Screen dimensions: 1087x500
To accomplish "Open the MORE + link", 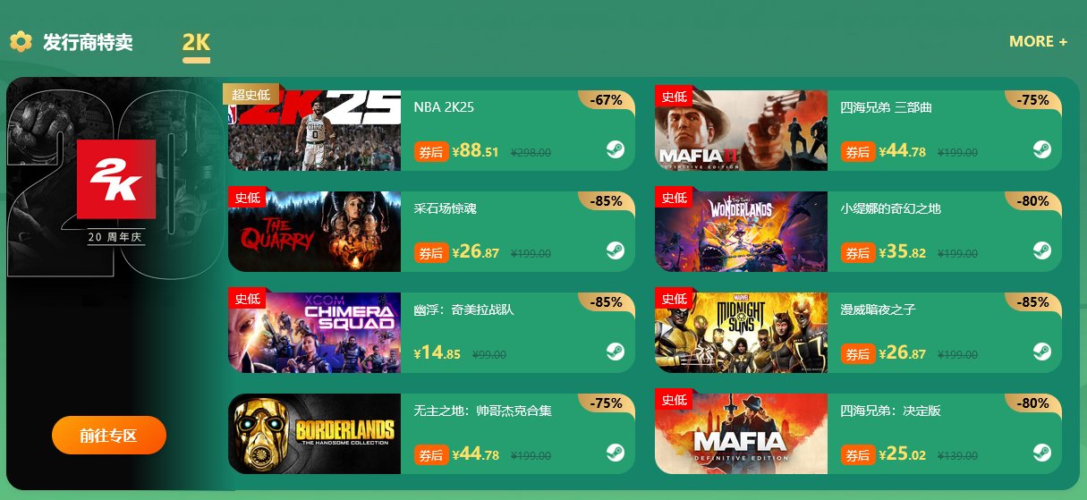I will click(1038, 41).
